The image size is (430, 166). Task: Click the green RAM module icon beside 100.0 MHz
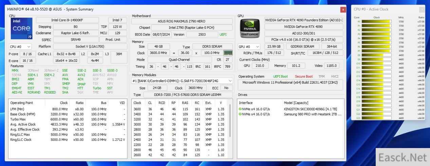pyautogui.click(x=228, y=53)
